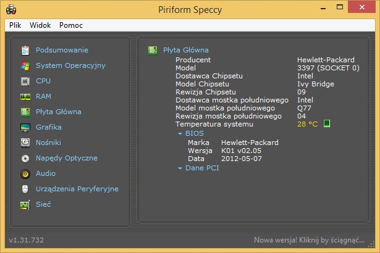Maximize the Speccy window
380x253 pixels.
[340, 7]
